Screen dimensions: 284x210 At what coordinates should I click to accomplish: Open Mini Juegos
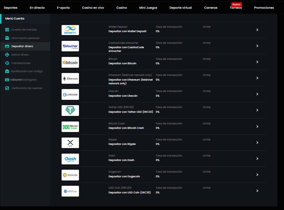click(x=148, y=8)
